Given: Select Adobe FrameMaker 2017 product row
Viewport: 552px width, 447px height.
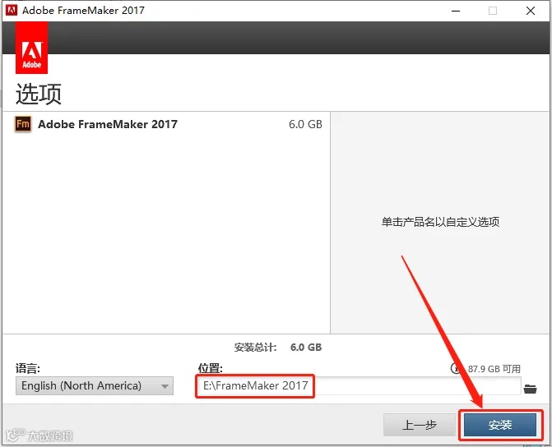Looking at the screenshot, I should click(x=166, y=124).
